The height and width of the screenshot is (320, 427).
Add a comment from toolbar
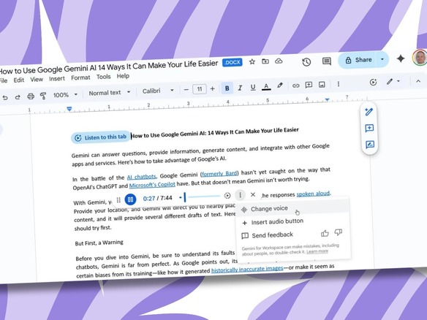309,85
